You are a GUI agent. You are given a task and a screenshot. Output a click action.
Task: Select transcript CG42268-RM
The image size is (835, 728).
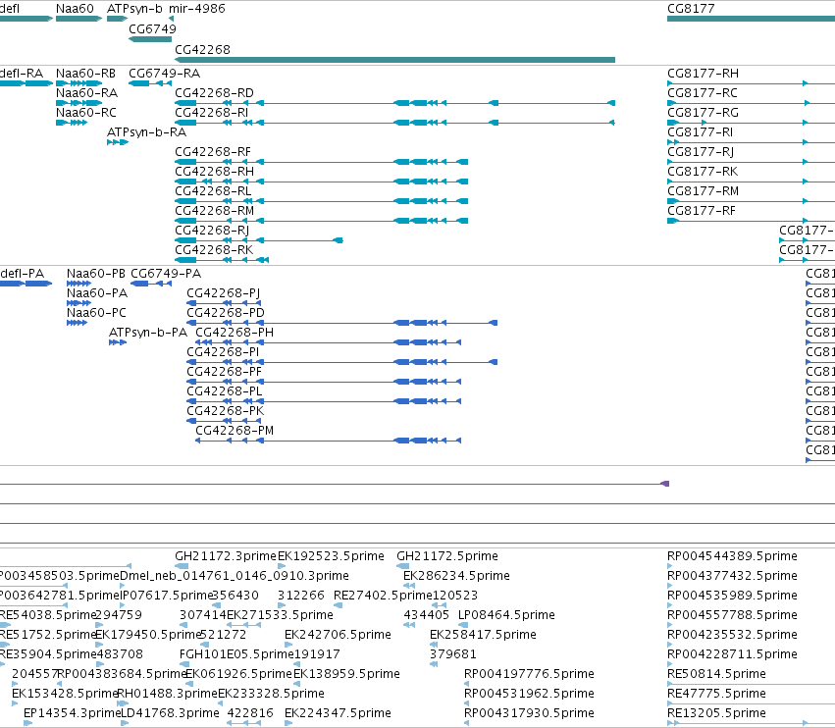coord(214,211)
